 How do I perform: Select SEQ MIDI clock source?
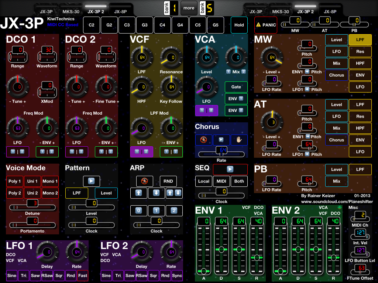click(221, 181)
